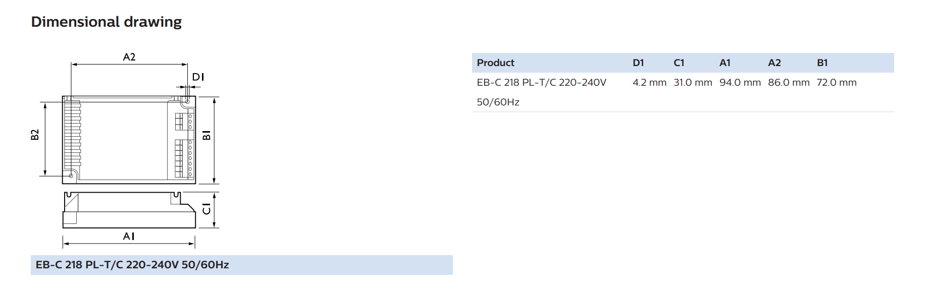931x292 pixels.
Task: Click the Product column header
Action: pyautogui.click(x=495, y=63)
